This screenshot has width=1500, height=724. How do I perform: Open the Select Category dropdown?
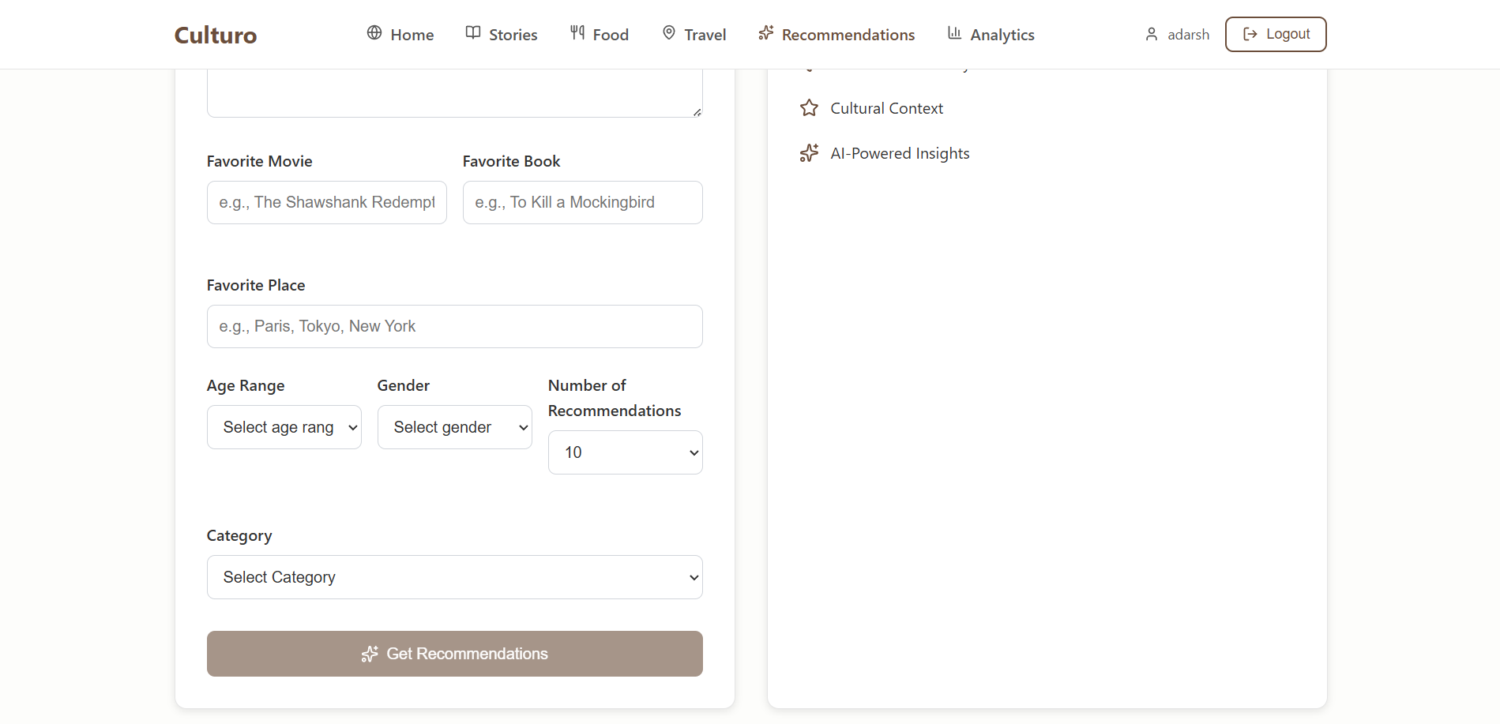click(x=455, y=577)
